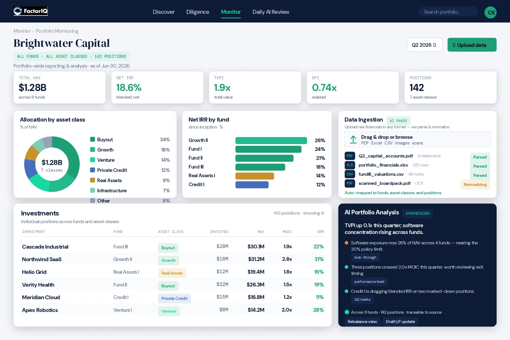Screen dimensions: 510x340
Task: Go to the Discover tab
Action: 164,12
